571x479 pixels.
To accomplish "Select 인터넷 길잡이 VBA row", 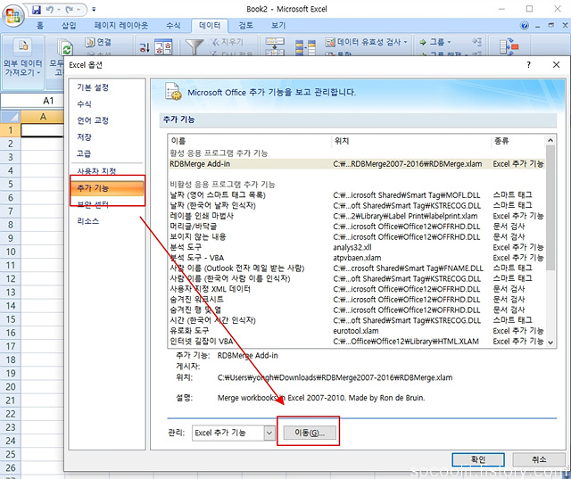I will pos(357,342).
